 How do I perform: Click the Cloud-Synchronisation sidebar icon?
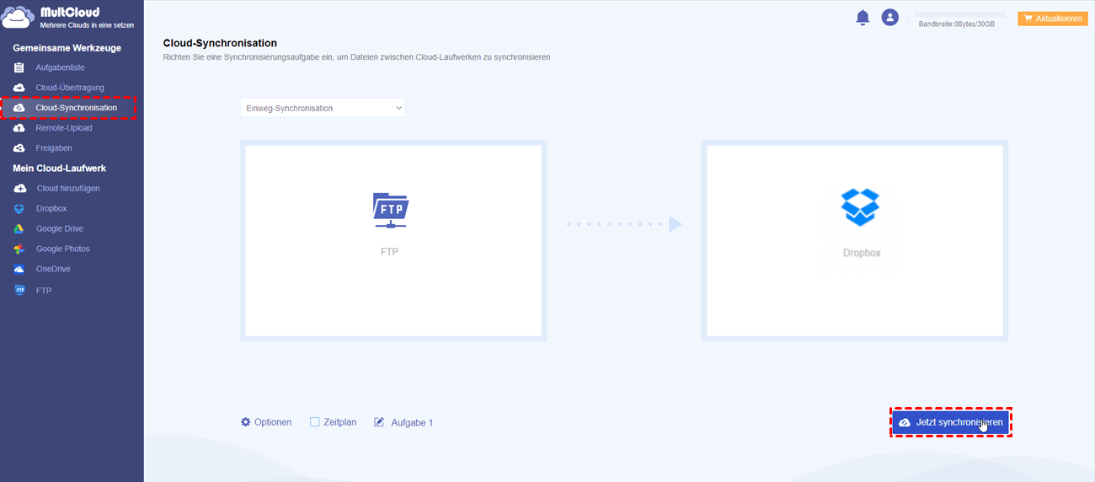[19, 108]
